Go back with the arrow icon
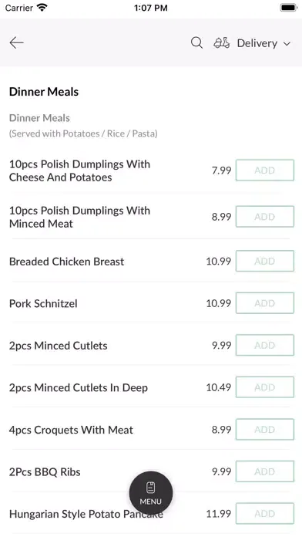 16,42
